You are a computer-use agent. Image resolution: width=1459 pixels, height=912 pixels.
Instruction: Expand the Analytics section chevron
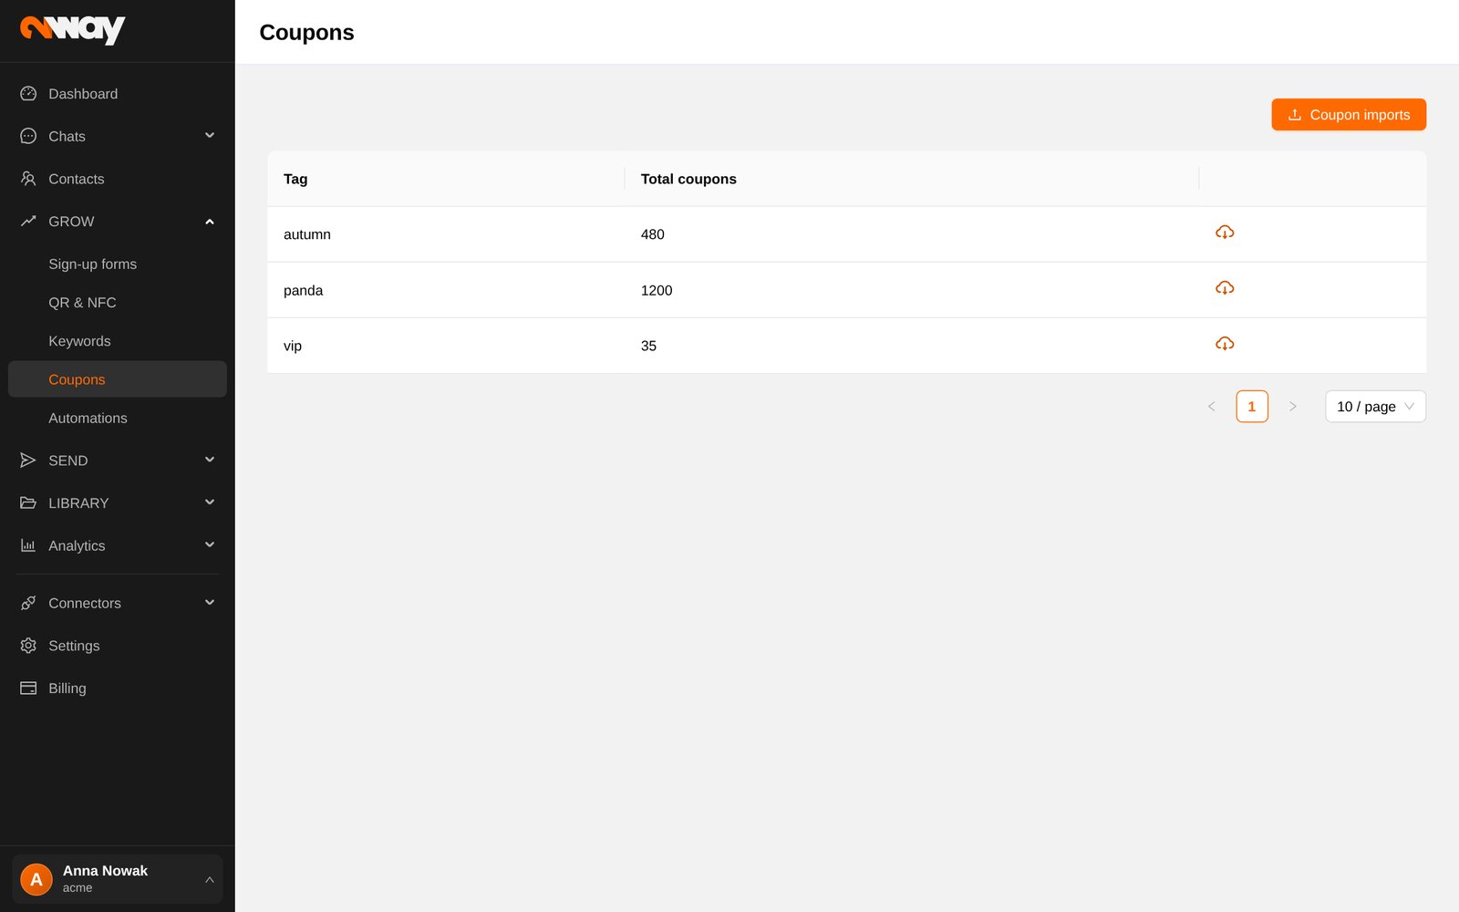click(x=210, y=545)
